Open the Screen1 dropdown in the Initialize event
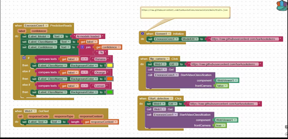This screenshot has height=139, width=288. click(163, 34)
